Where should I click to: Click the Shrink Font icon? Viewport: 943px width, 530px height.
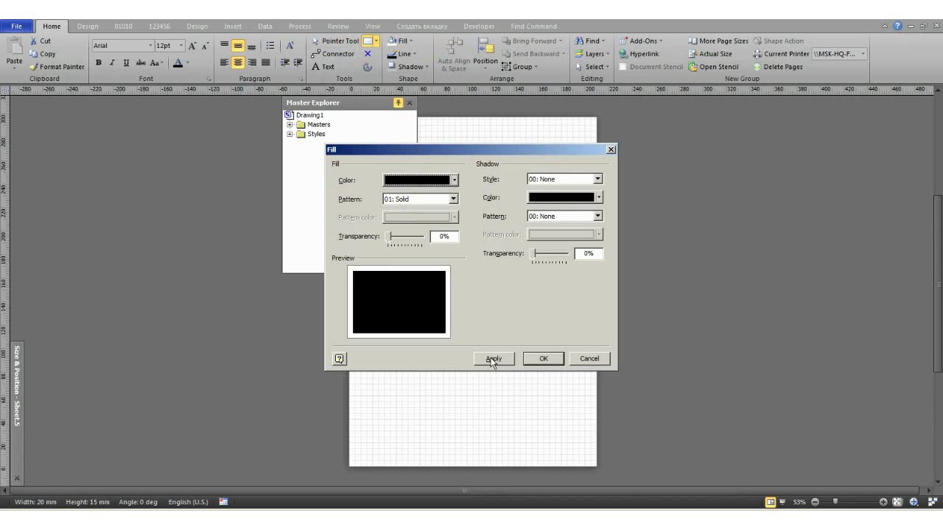206,46
